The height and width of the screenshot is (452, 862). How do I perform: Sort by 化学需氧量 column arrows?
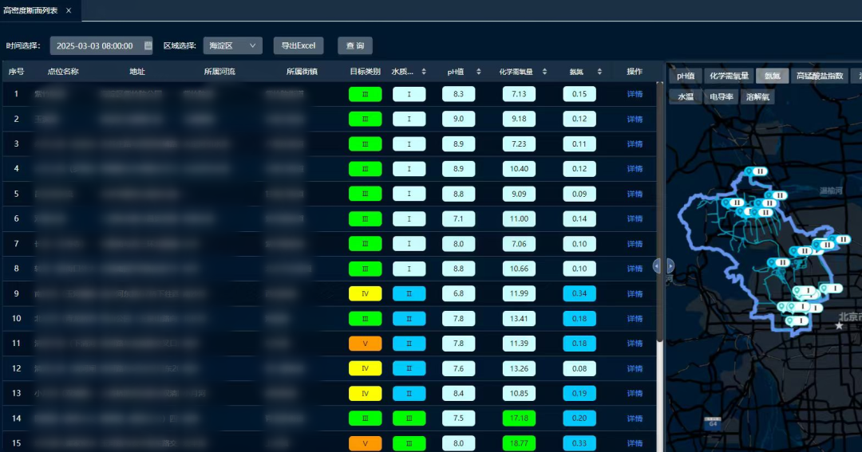[x=546, y=72]
